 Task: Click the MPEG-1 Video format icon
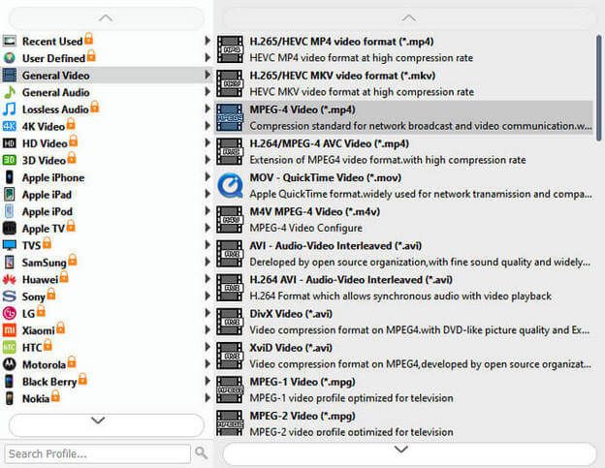tap(230, 390)
